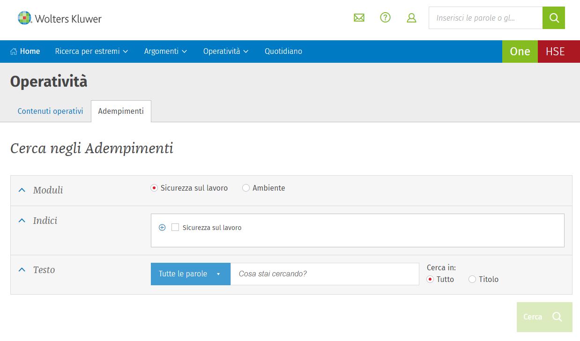Select the Ambiente module radio button
Screen dimensions: 580x341
tap(246, 188)
